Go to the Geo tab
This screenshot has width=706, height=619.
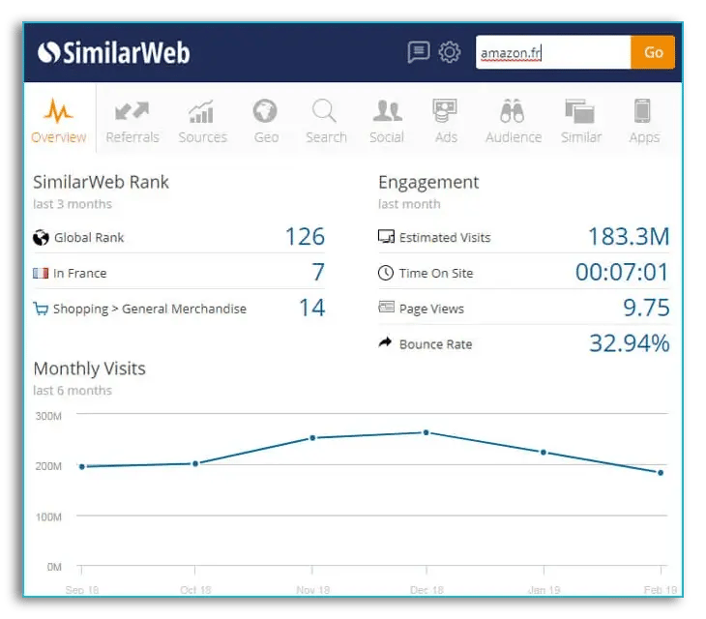(x=266, y=121)
